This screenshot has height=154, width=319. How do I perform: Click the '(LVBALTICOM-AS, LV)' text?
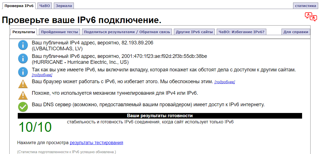click(x=57, y=49)
